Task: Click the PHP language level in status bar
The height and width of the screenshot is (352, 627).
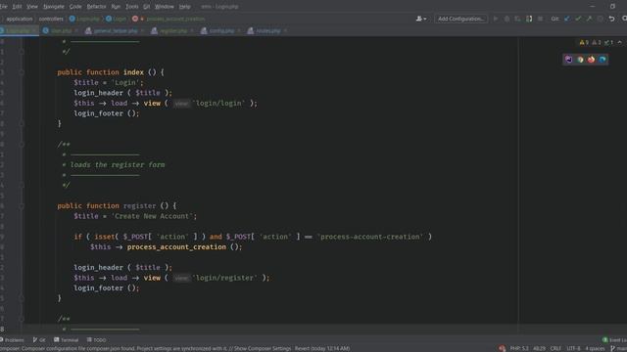Action: click(519, 348)
